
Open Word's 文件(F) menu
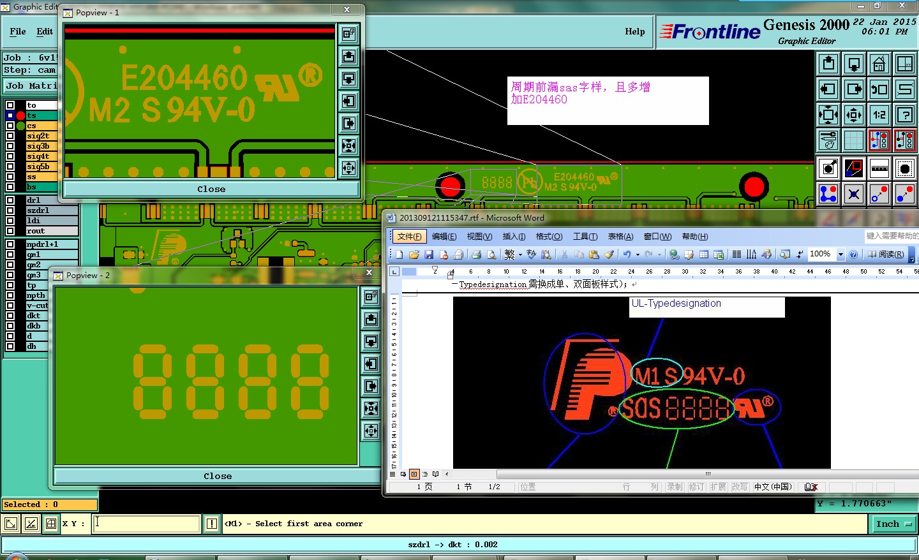point(410,237)
